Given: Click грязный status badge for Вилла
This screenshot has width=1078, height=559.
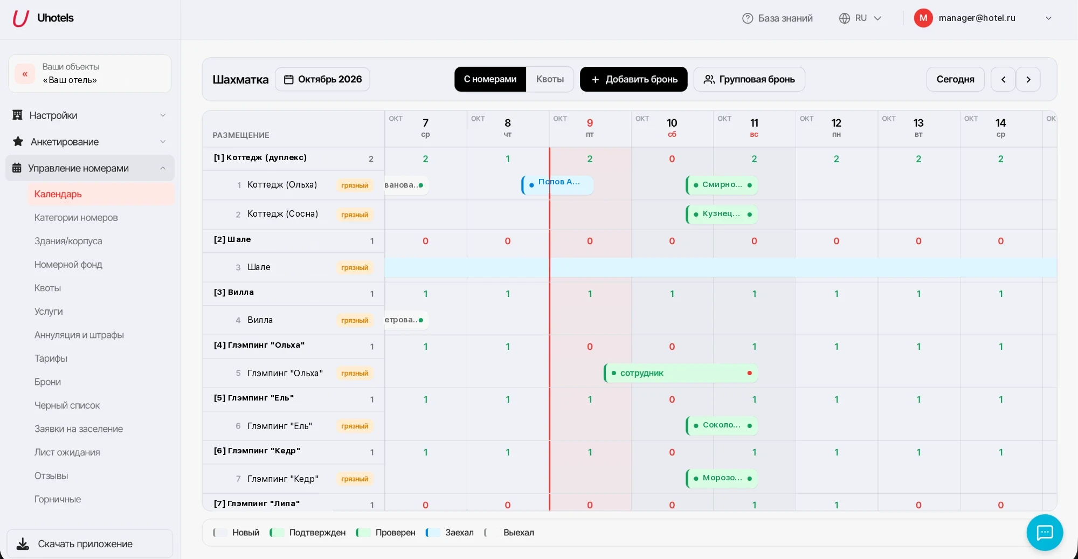Looking at the screenshot, I should point(355,320).
